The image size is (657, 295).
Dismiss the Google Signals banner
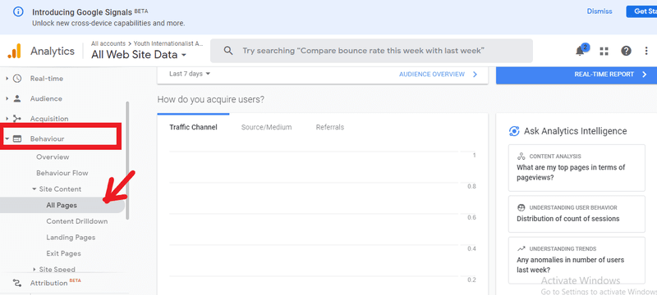[x=600, y=11]
